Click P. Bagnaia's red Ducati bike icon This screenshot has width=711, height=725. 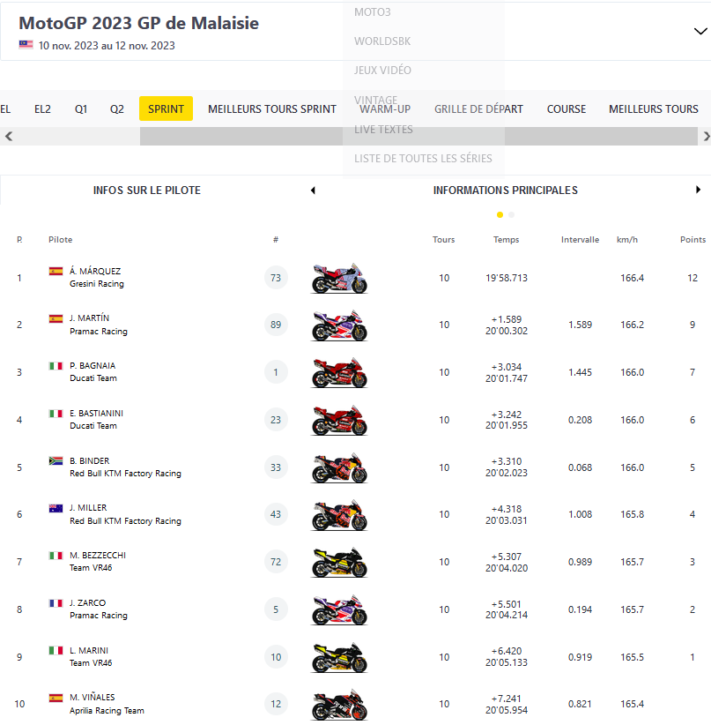click(339, 373)
